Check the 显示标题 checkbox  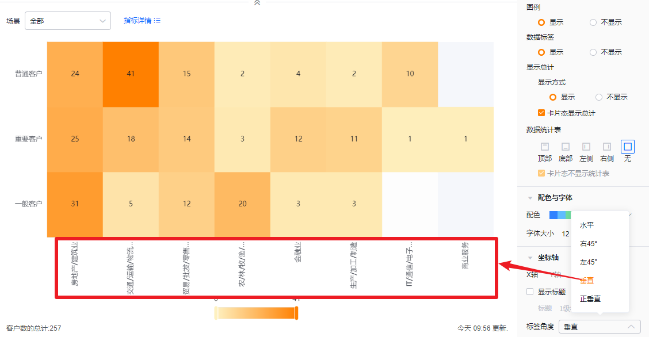[530, 292]
